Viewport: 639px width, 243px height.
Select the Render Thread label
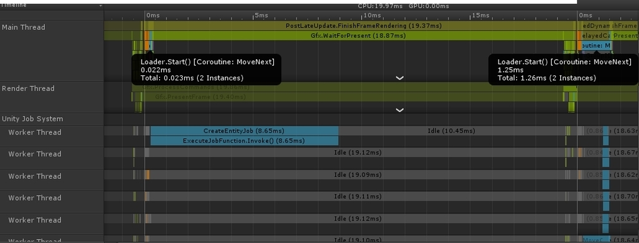pyautogui.click(x=28, y=88)
